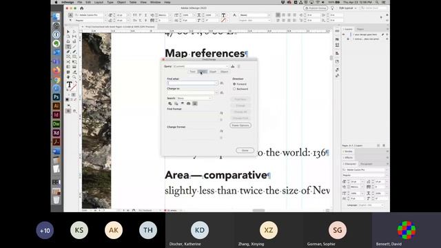Select the Line tool
441x248 pixels.
[74, 47]
